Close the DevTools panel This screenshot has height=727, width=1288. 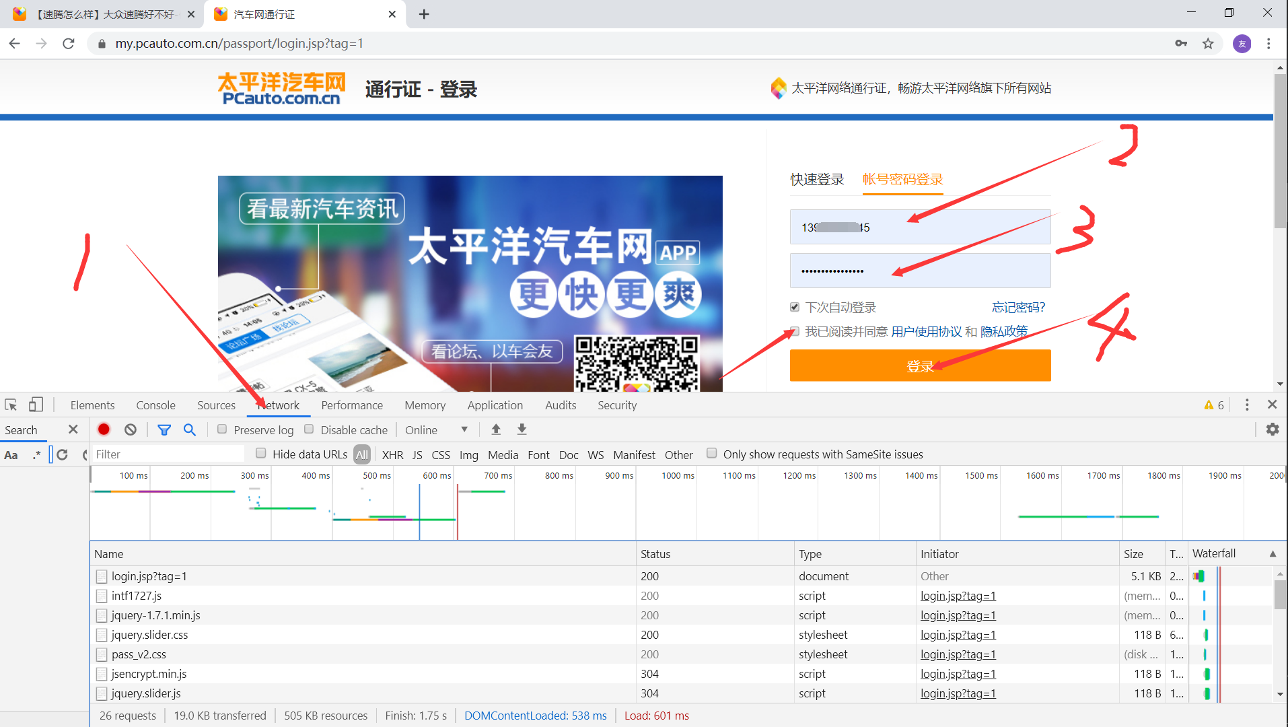point(1272,405)
